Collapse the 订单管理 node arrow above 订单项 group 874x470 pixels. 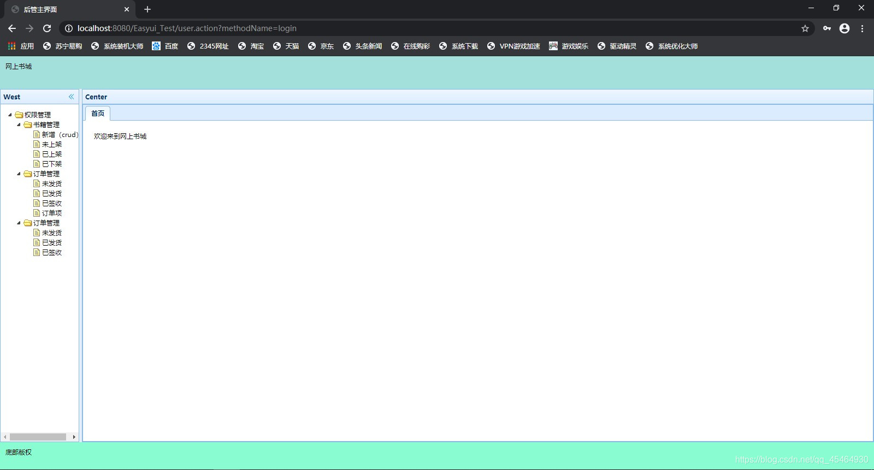click(19, 174)
